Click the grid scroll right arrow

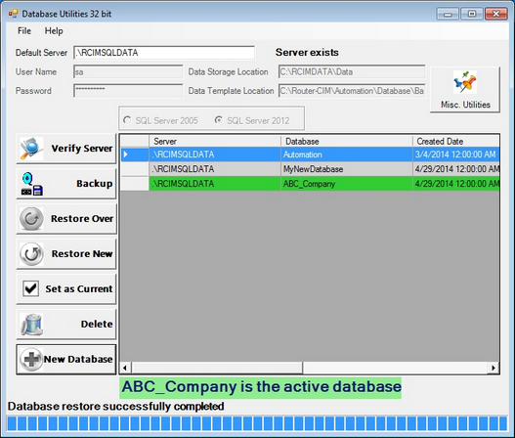(x=494, y=368)
